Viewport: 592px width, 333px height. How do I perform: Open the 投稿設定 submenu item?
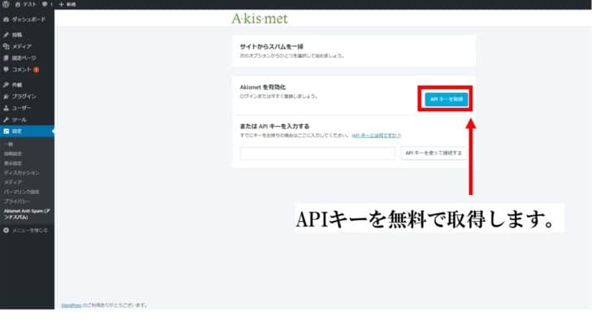(x=13, y=154)
